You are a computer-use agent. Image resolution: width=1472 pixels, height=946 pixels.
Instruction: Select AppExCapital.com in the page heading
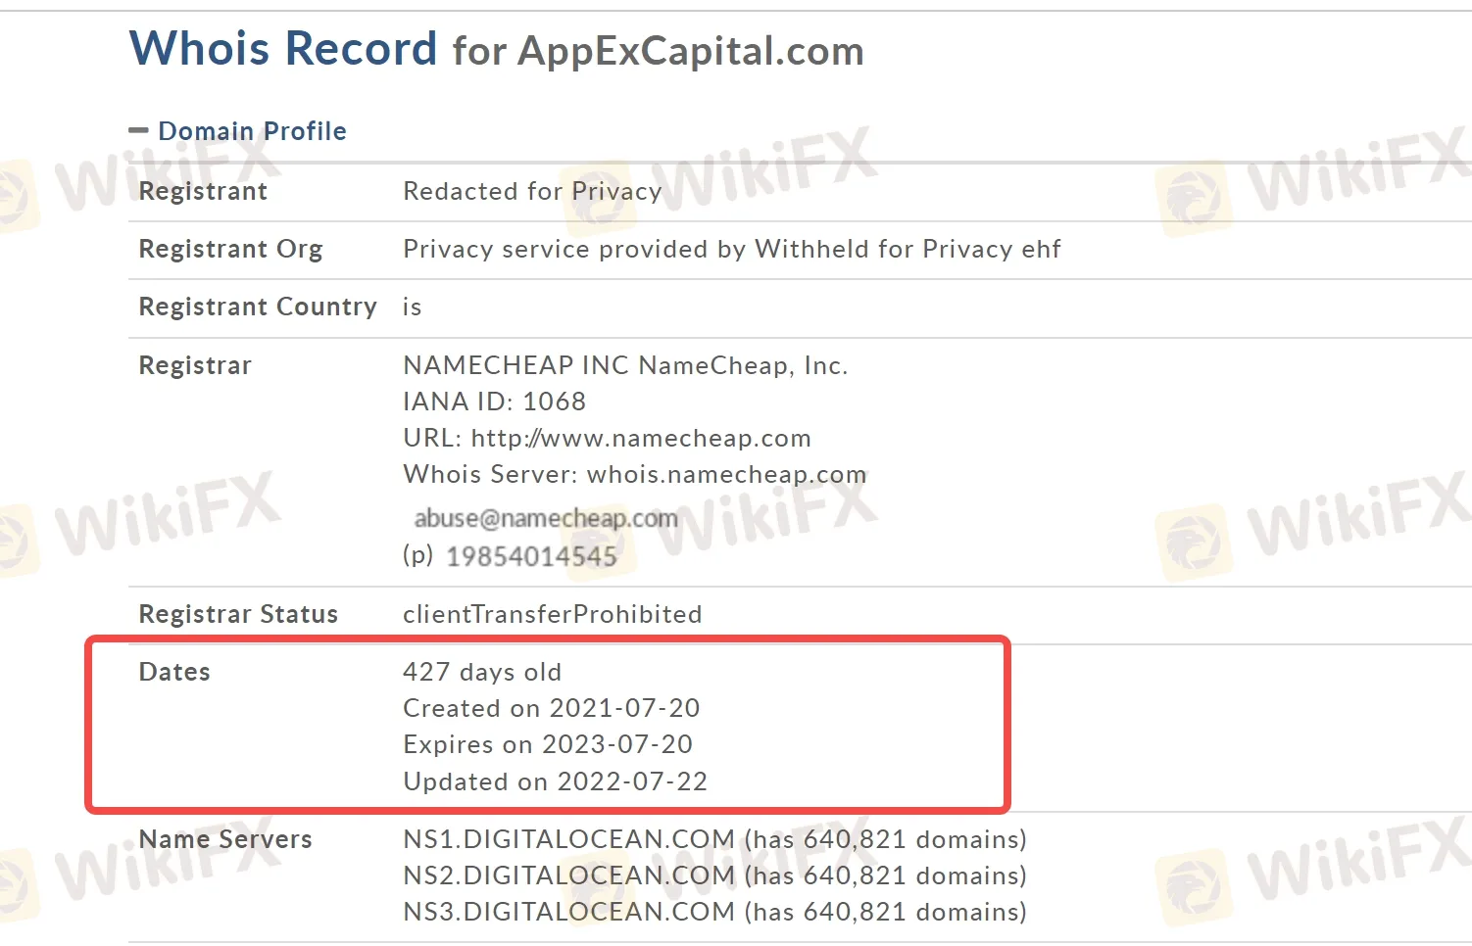pyautogui.click(x=690, y=51)
